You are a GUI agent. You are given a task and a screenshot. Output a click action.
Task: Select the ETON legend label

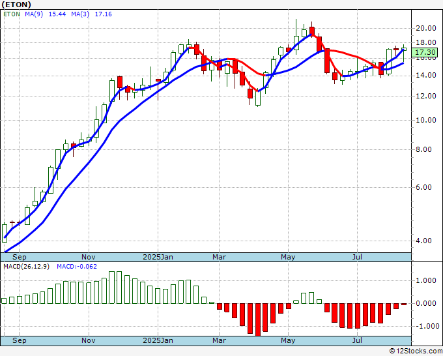click(x=12, y=14)
